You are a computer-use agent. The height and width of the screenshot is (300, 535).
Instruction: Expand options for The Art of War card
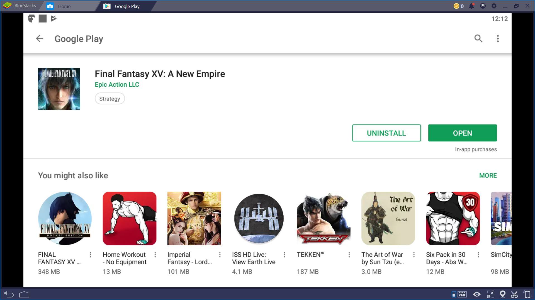(414, 255)
